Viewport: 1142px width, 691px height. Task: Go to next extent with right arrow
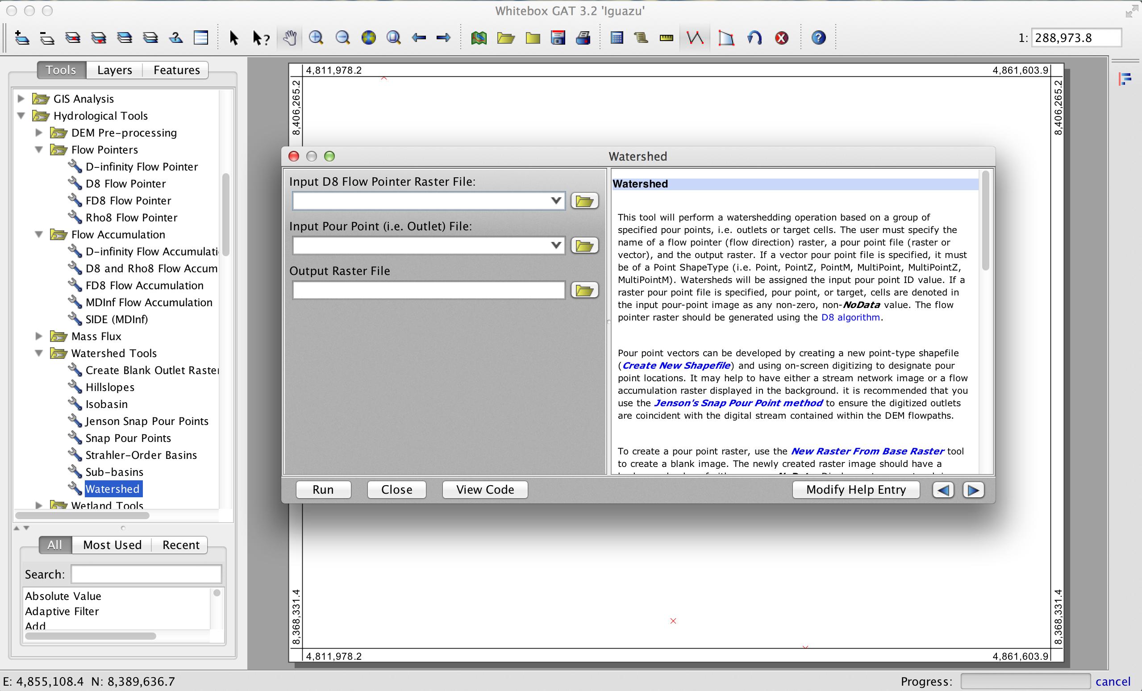(444, 37)
